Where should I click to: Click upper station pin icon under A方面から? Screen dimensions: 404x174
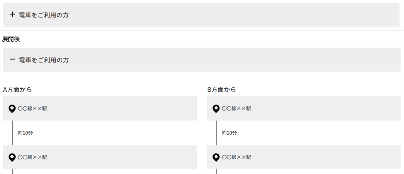(12, 108)
